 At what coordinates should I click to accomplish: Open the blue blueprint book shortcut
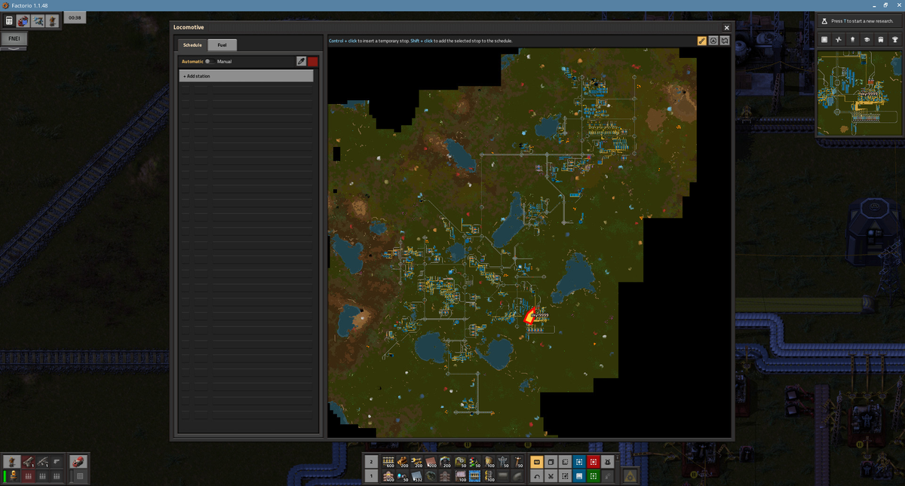pyautogui.click(x=579, y=476)
